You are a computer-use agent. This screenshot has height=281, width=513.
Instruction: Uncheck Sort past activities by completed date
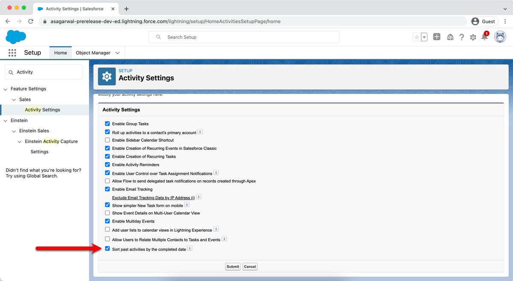pyautogui.click(x=107, y=249)
